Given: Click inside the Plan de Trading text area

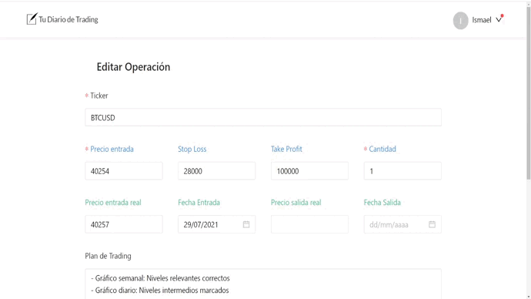Looking at the screenshot, I should [x=263, y=284].
